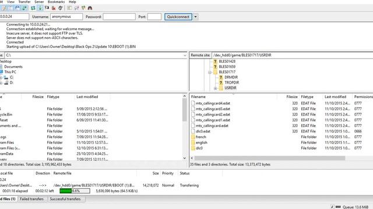The width and height of the screenshot is (373, 209).
Task: Select Documents in local tree
Action: coord(13,67)
